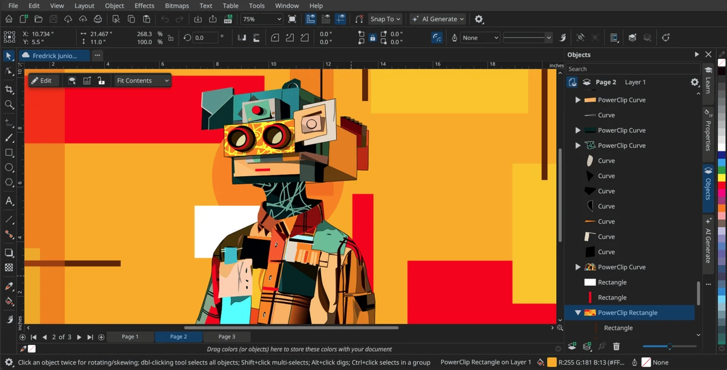727x370 pixels.
Task: Click the orange fill color swatch in status bar
Action: [x=552, y=362]
